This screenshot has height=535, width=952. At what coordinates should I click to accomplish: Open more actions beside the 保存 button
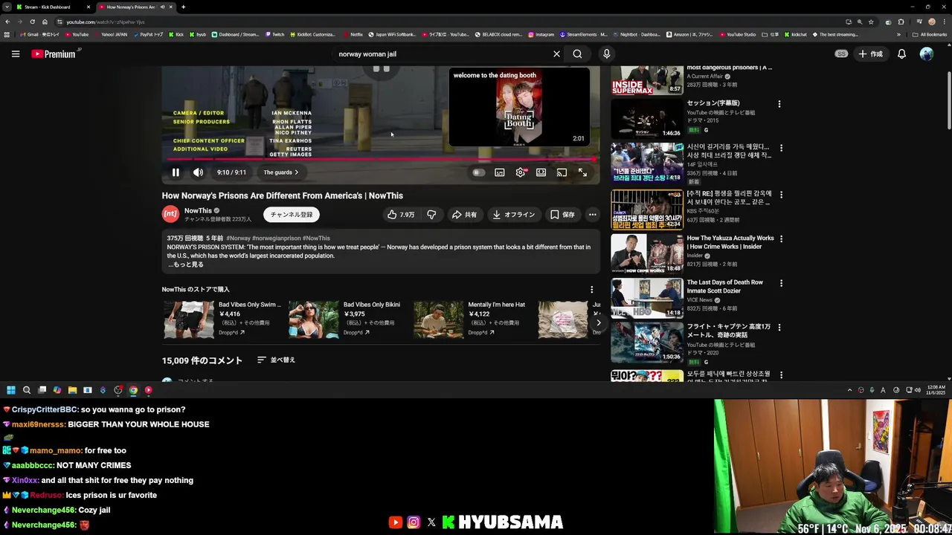592,215
